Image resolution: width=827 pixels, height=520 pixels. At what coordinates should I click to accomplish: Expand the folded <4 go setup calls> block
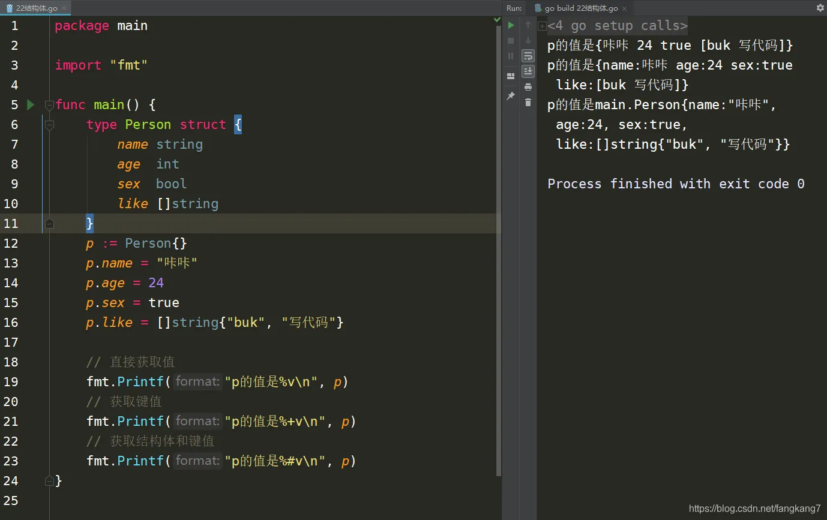[x=542, y=26]
